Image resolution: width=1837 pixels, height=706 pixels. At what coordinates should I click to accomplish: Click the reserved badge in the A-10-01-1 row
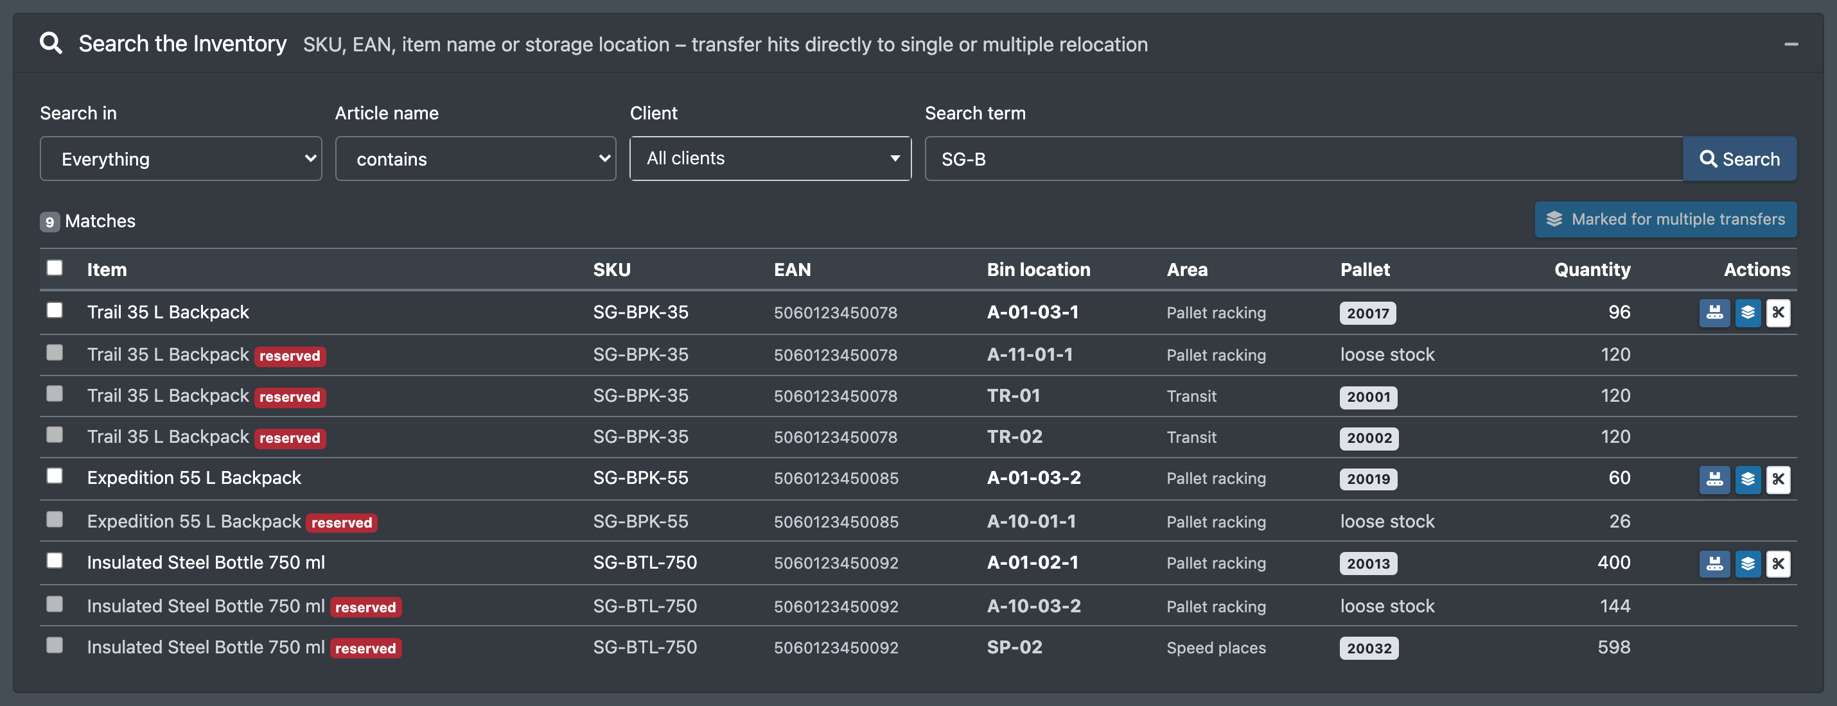(x=342, y=523)
